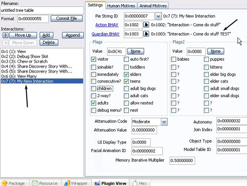Tick the puppies checkbox in Flags2
Viewport: 247px width, 186px height.
206,59
